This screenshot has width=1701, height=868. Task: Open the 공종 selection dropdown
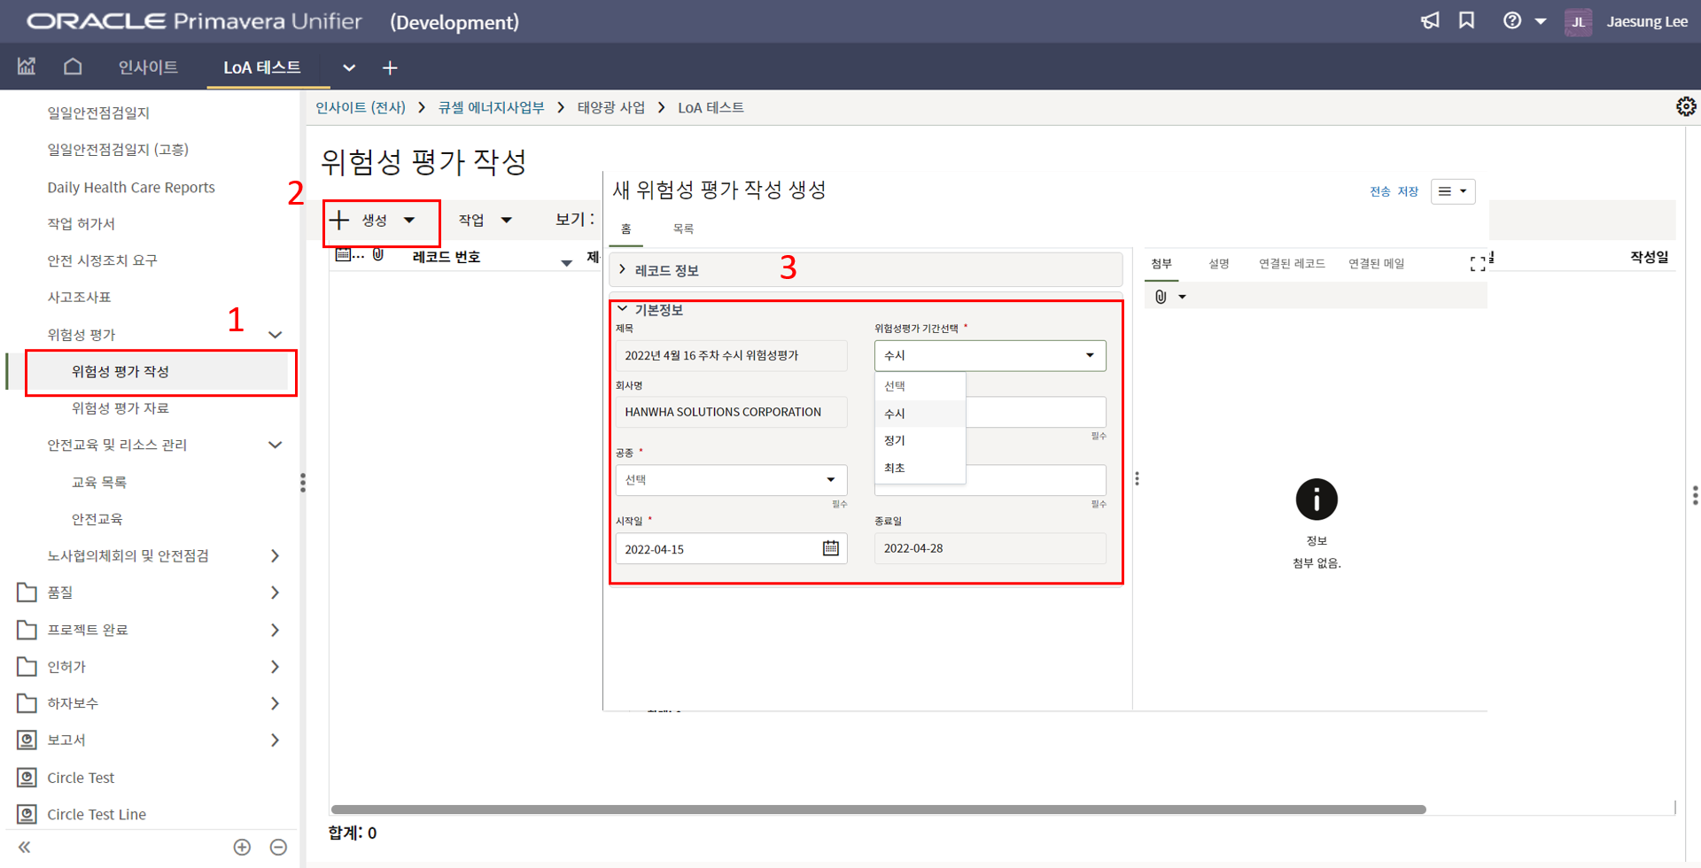click(731, 480)
